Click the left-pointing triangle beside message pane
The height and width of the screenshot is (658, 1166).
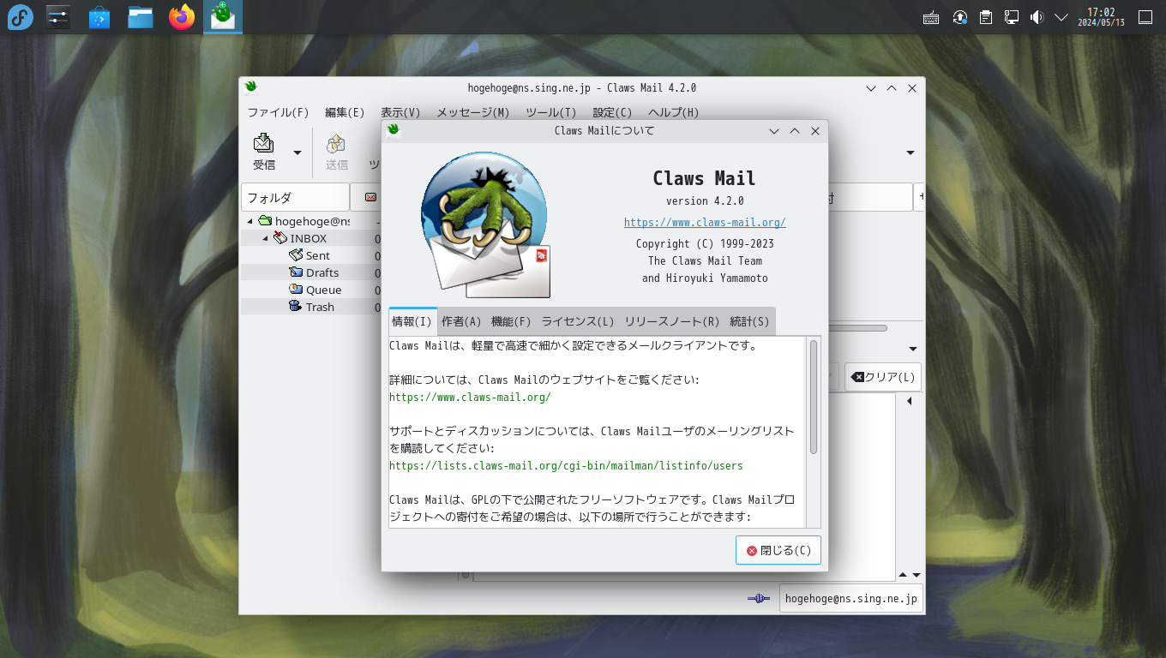(x=909, y=401)
